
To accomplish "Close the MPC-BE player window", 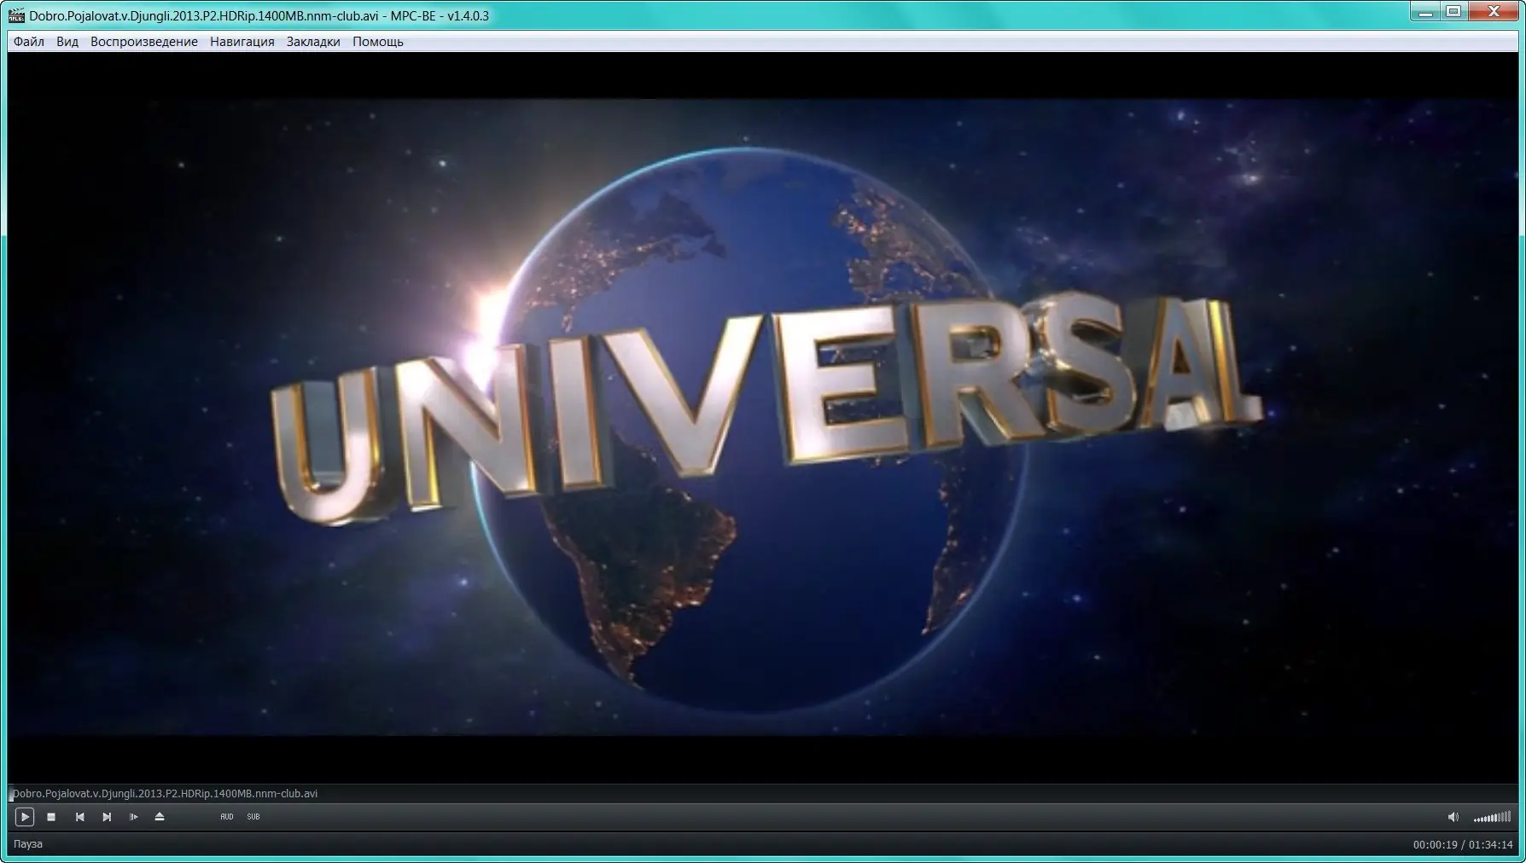I will click(x=1494, y=12).
